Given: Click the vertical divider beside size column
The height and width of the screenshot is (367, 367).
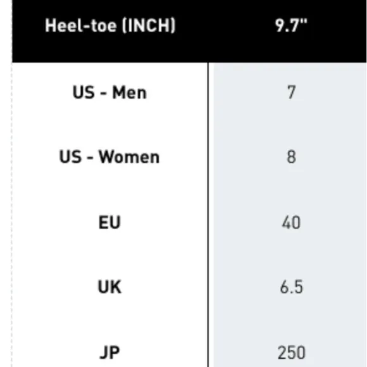Looking at the screenshot, I should coord(208,215).
